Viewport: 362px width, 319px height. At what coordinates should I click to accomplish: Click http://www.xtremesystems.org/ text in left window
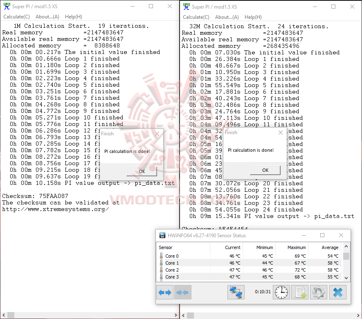click(x=55, y=209)
